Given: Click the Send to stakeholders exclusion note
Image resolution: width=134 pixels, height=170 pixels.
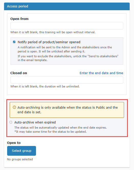Looking at the screenshot, I should (68, 58).
